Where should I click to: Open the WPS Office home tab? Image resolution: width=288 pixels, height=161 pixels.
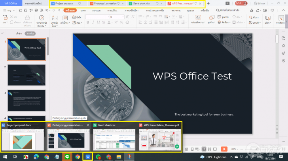point(11,4)
